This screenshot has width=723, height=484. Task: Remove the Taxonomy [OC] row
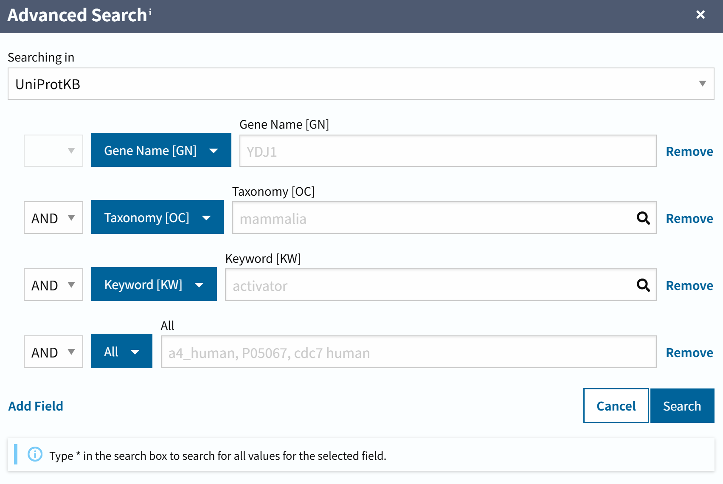[x=689, y=219]
